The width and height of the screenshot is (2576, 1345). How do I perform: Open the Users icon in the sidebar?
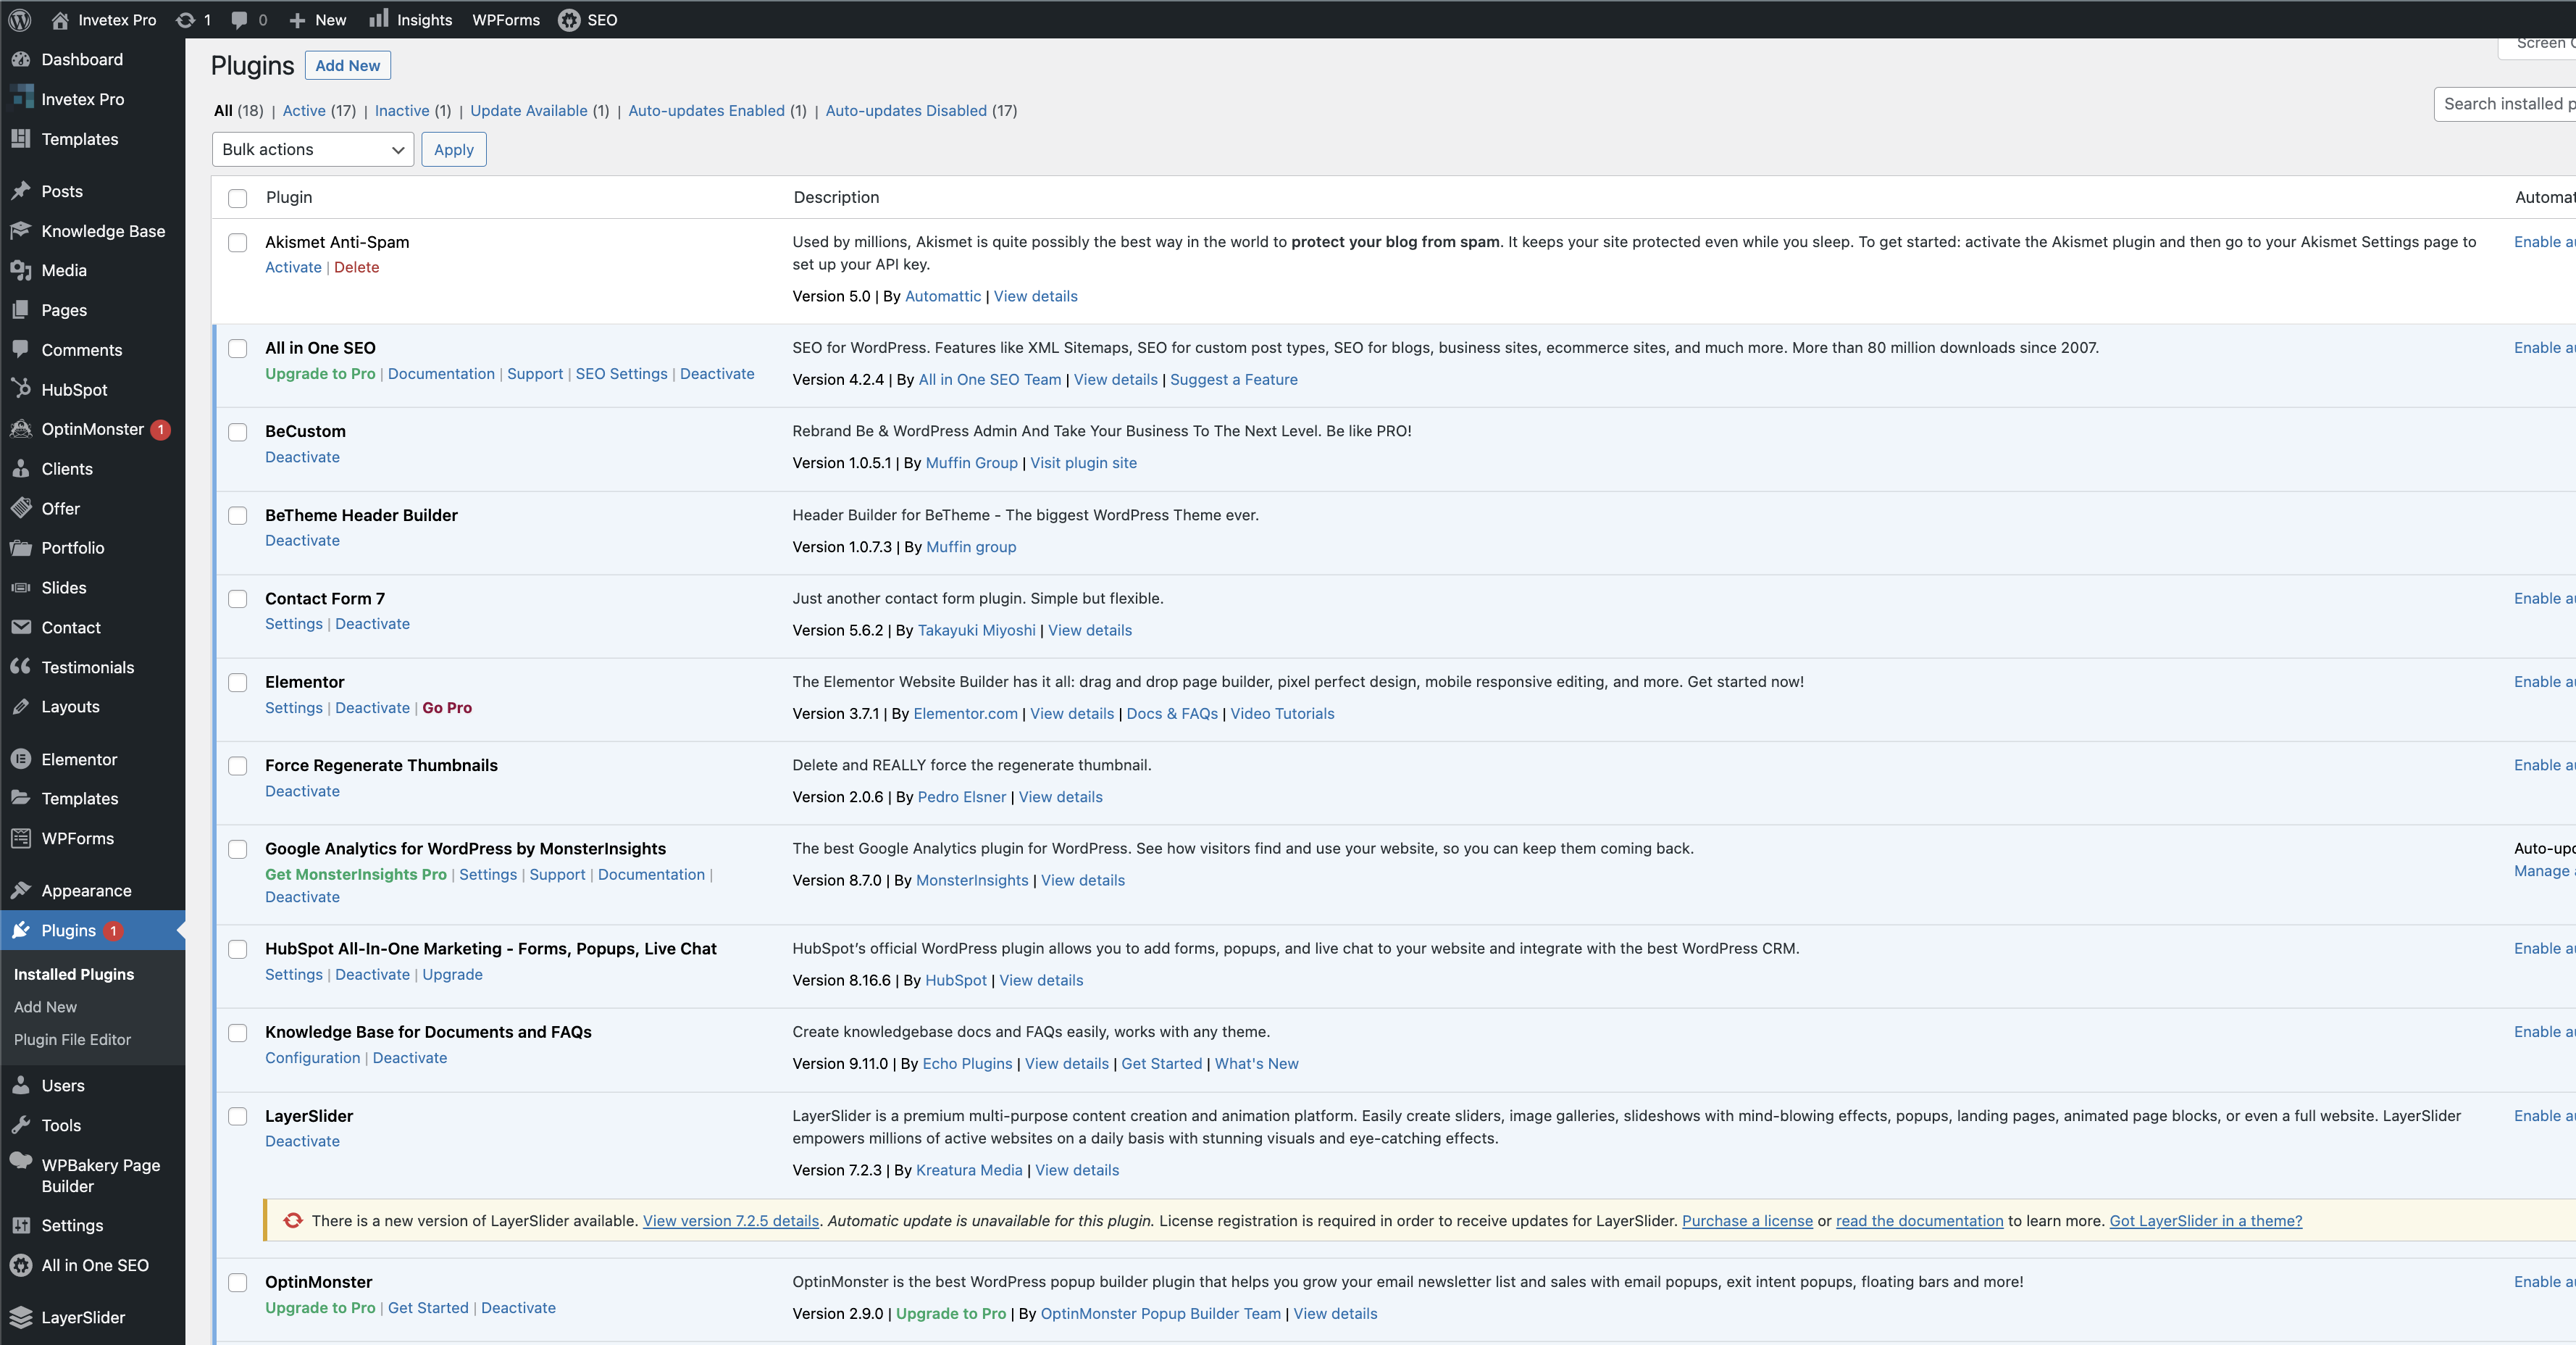(x=21, y=1085)
